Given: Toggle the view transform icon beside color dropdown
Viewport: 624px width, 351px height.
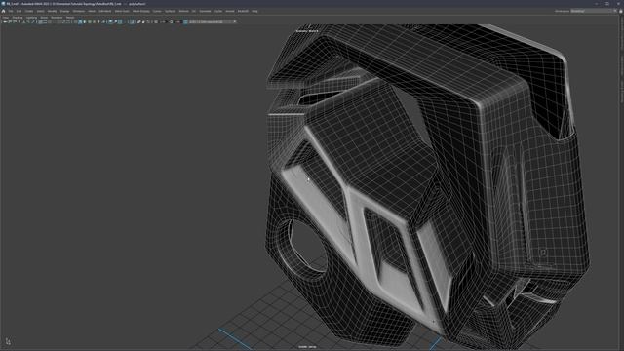Looking at the screenshot, I should tap(185, 21).
